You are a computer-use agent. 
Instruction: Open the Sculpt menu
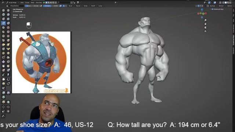27,3
